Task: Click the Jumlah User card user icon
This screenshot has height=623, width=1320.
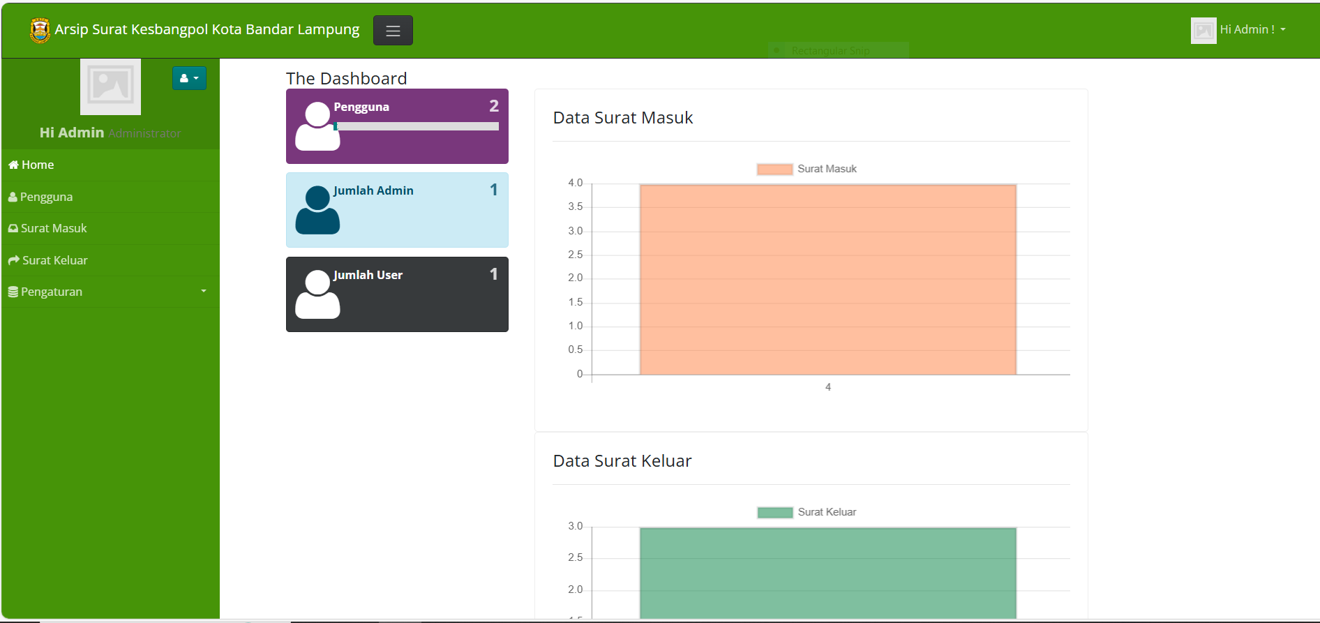Action: (317, 294)
